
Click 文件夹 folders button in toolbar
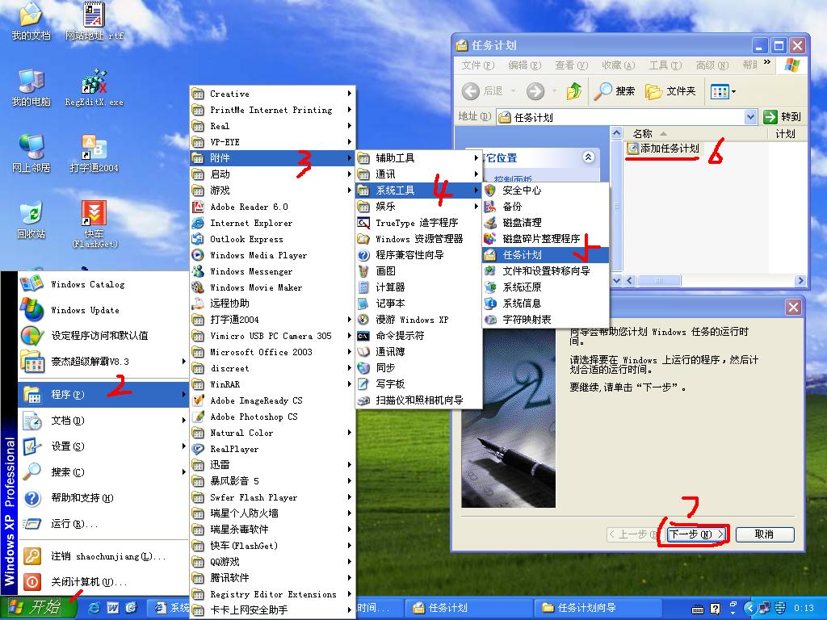670,91
